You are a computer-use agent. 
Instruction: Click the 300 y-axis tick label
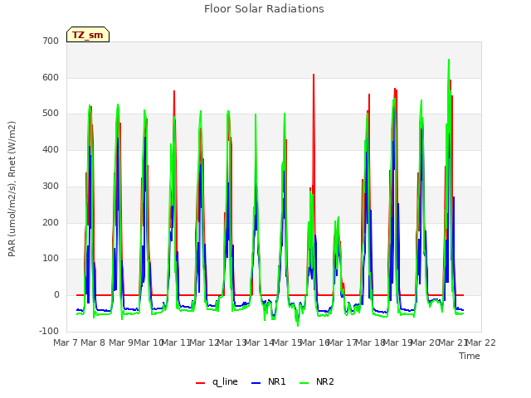51,186
